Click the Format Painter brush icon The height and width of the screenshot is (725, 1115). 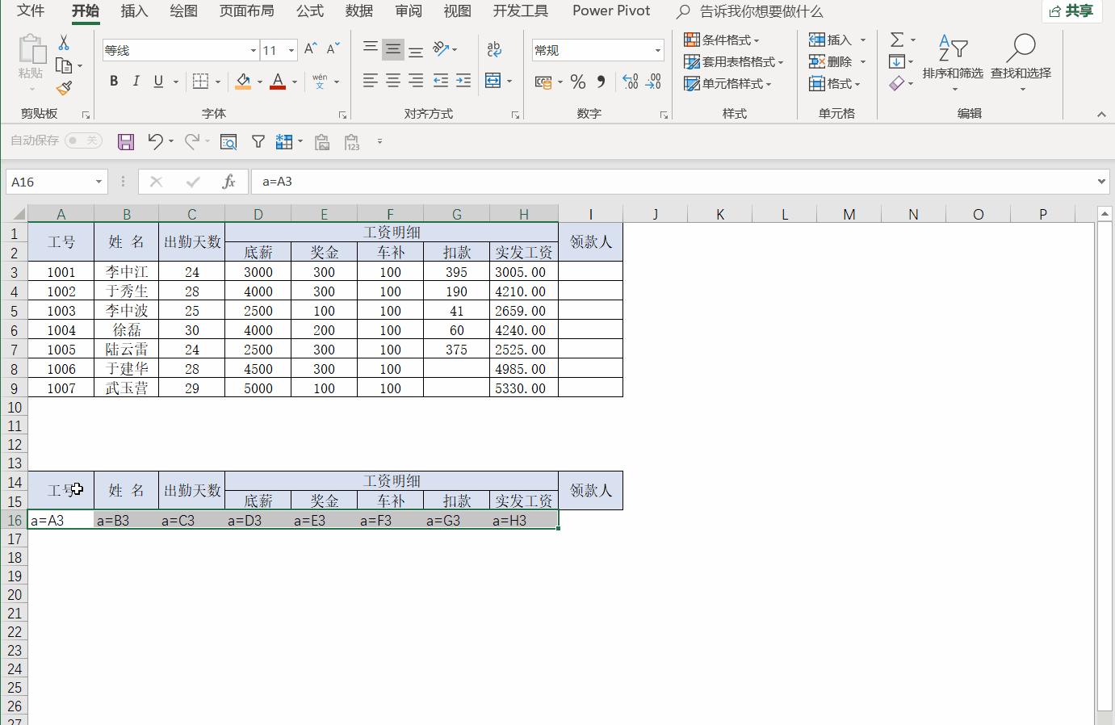coord(64,89)
